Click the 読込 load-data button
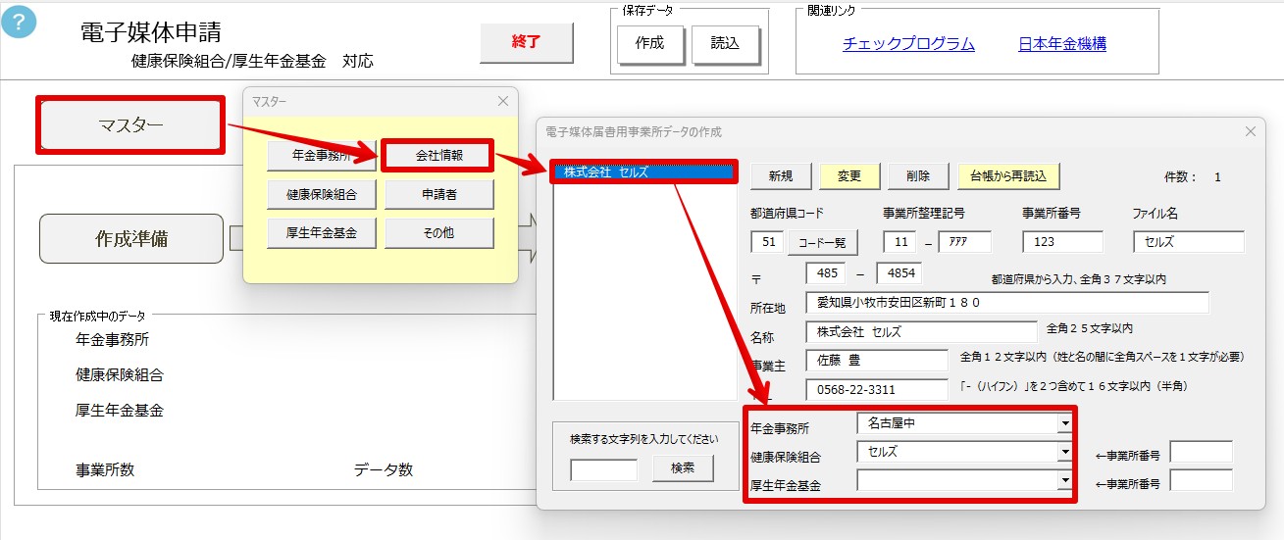The height and width of the screenshot is (540, 1284). click(726, 43)
